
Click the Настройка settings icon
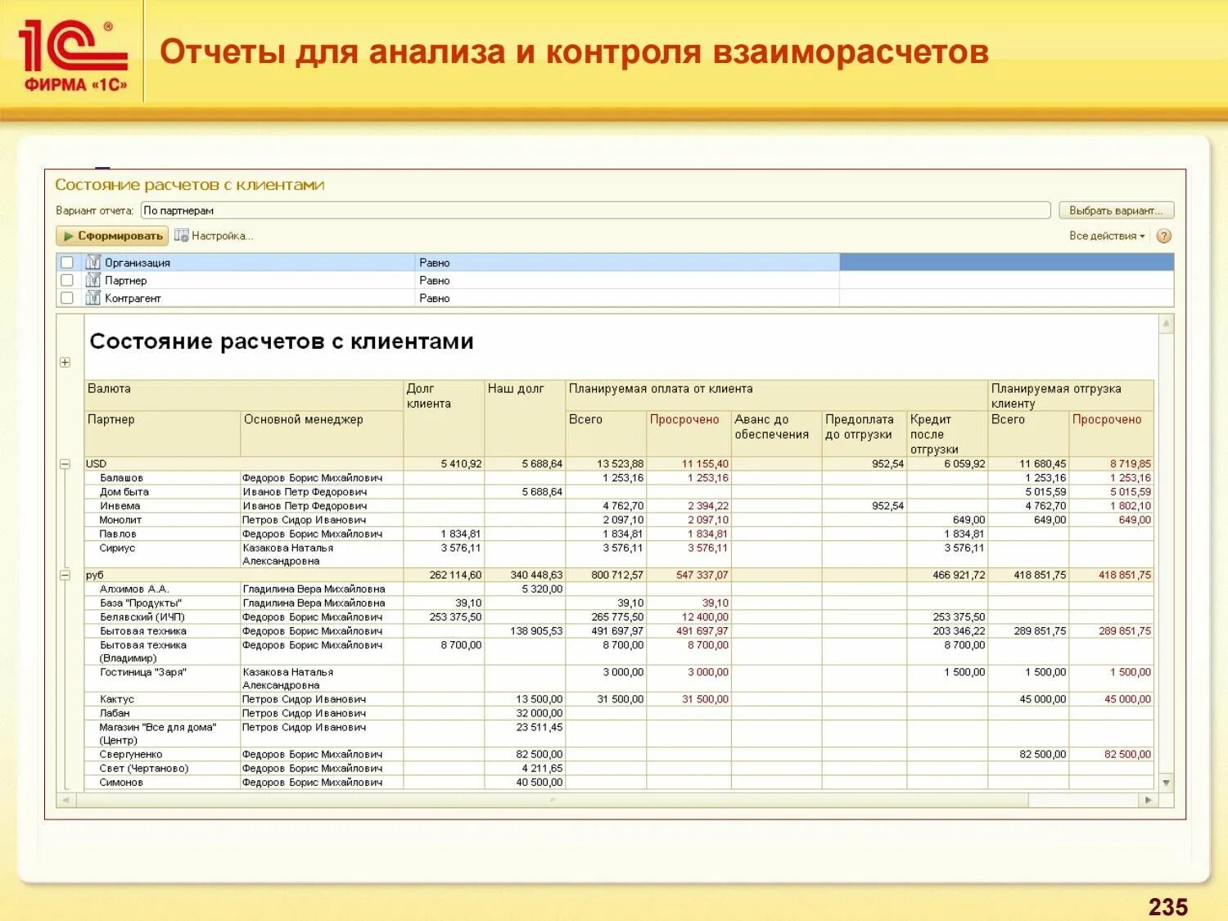[181, 236]
